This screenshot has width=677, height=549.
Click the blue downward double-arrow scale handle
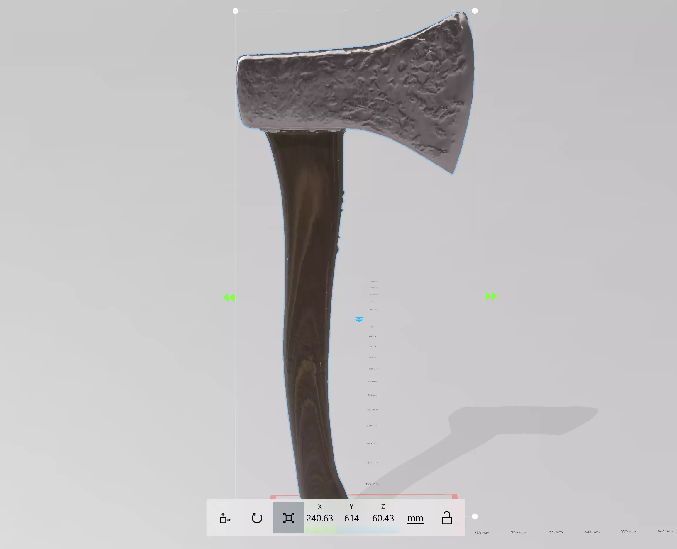tap(359, 319)
